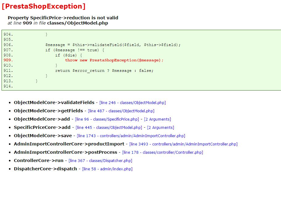Open link line 58 admin/index.php
Image resolution: width=281 pixels, height=201 pixels.
click(107, 169)
